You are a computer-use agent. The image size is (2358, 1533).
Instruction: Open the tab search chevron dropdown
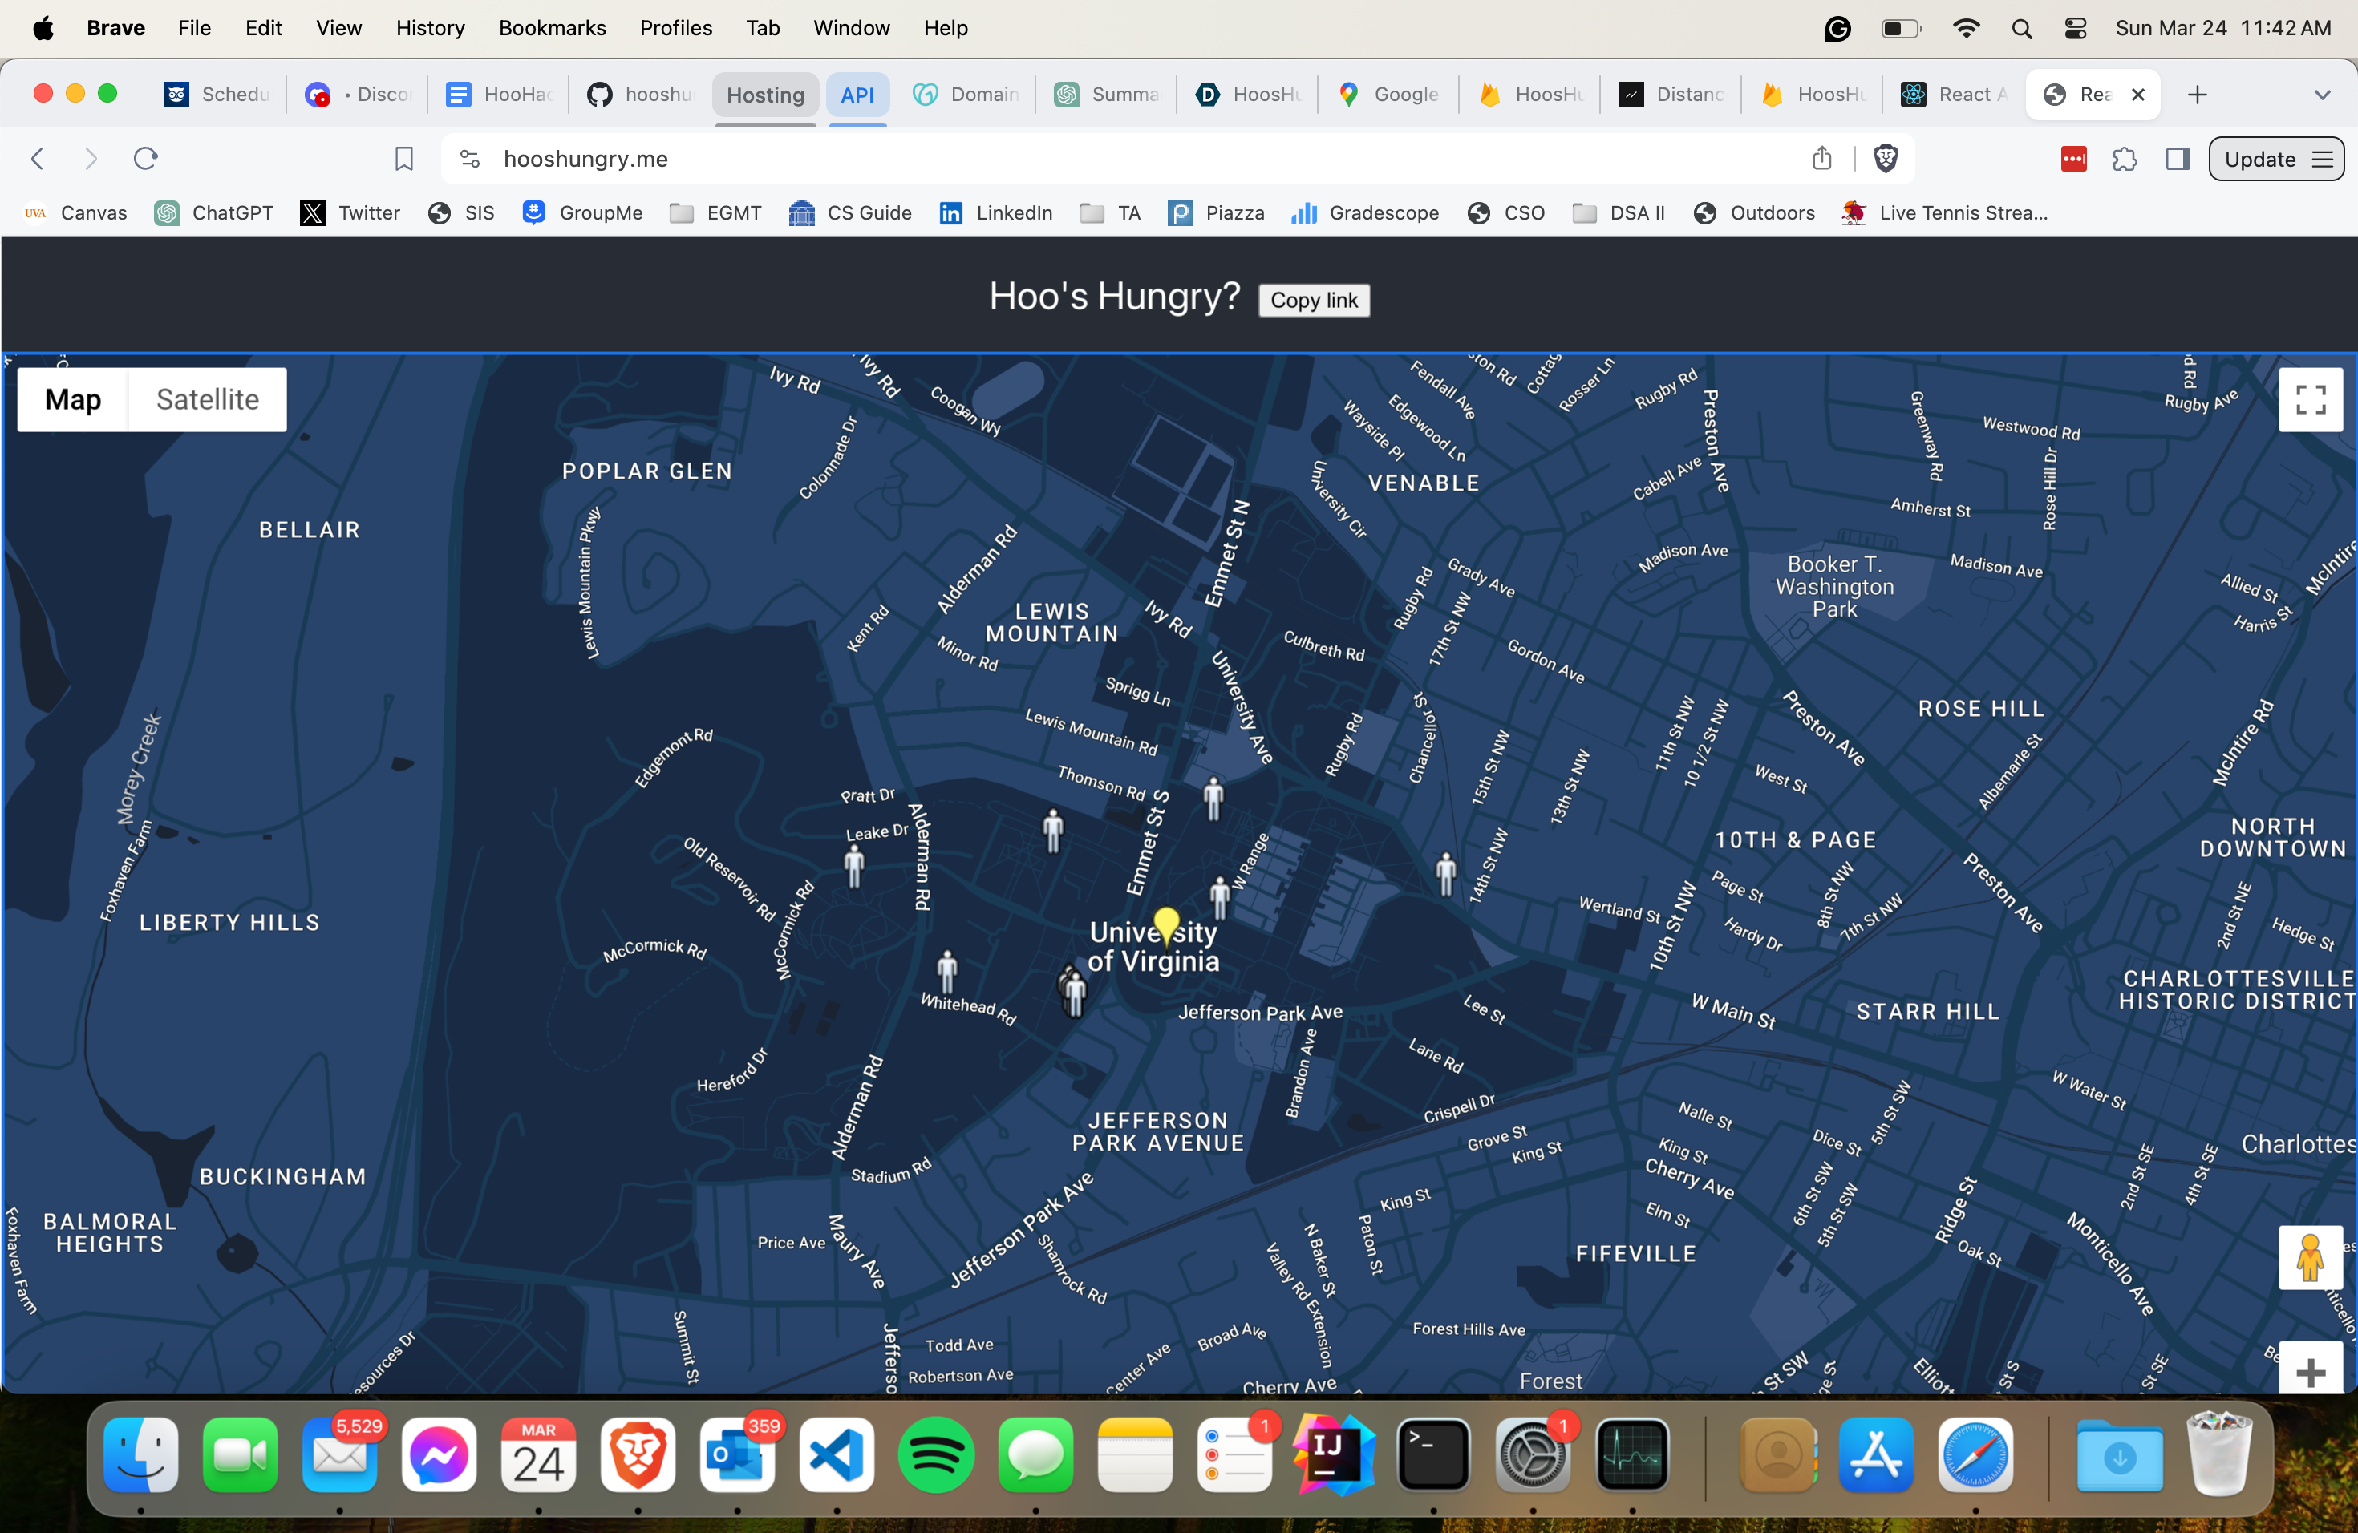click(2323, 94)
